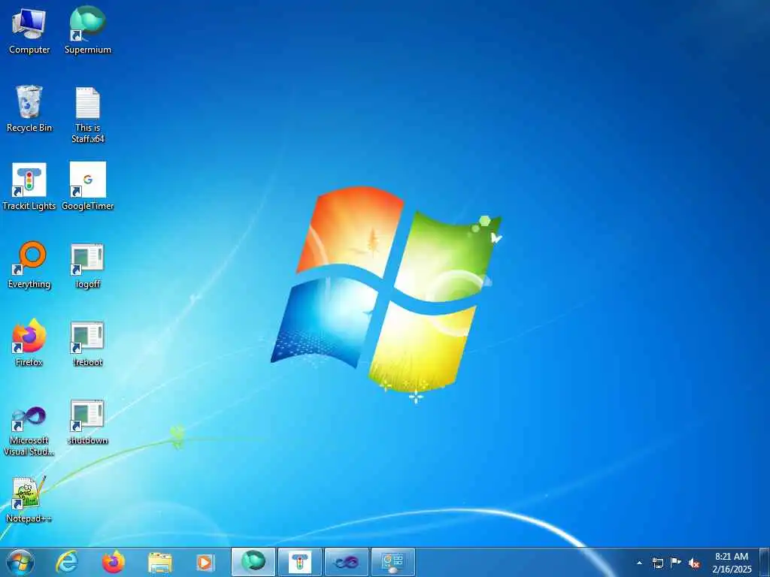Select the Recycle Bin icon
The width and height of the screenshot is (770, 577).
pos(29,108)
